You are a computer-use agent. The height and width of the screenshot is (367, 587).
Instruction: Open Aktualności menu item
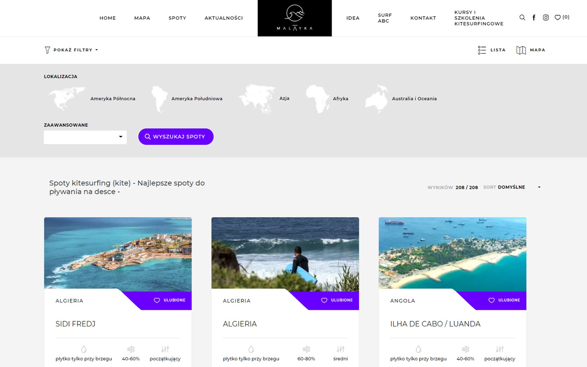pyautogui.click(x=224, y=18)
